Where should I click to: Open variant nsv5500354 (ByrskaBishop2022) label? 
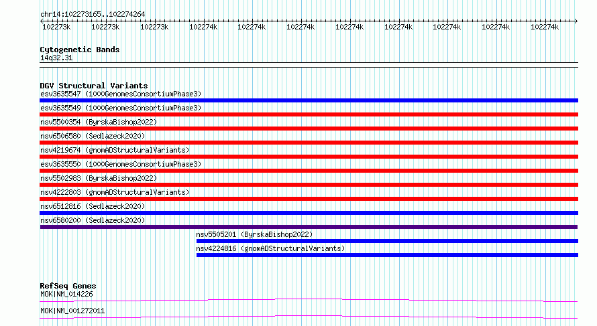point(99,122)
